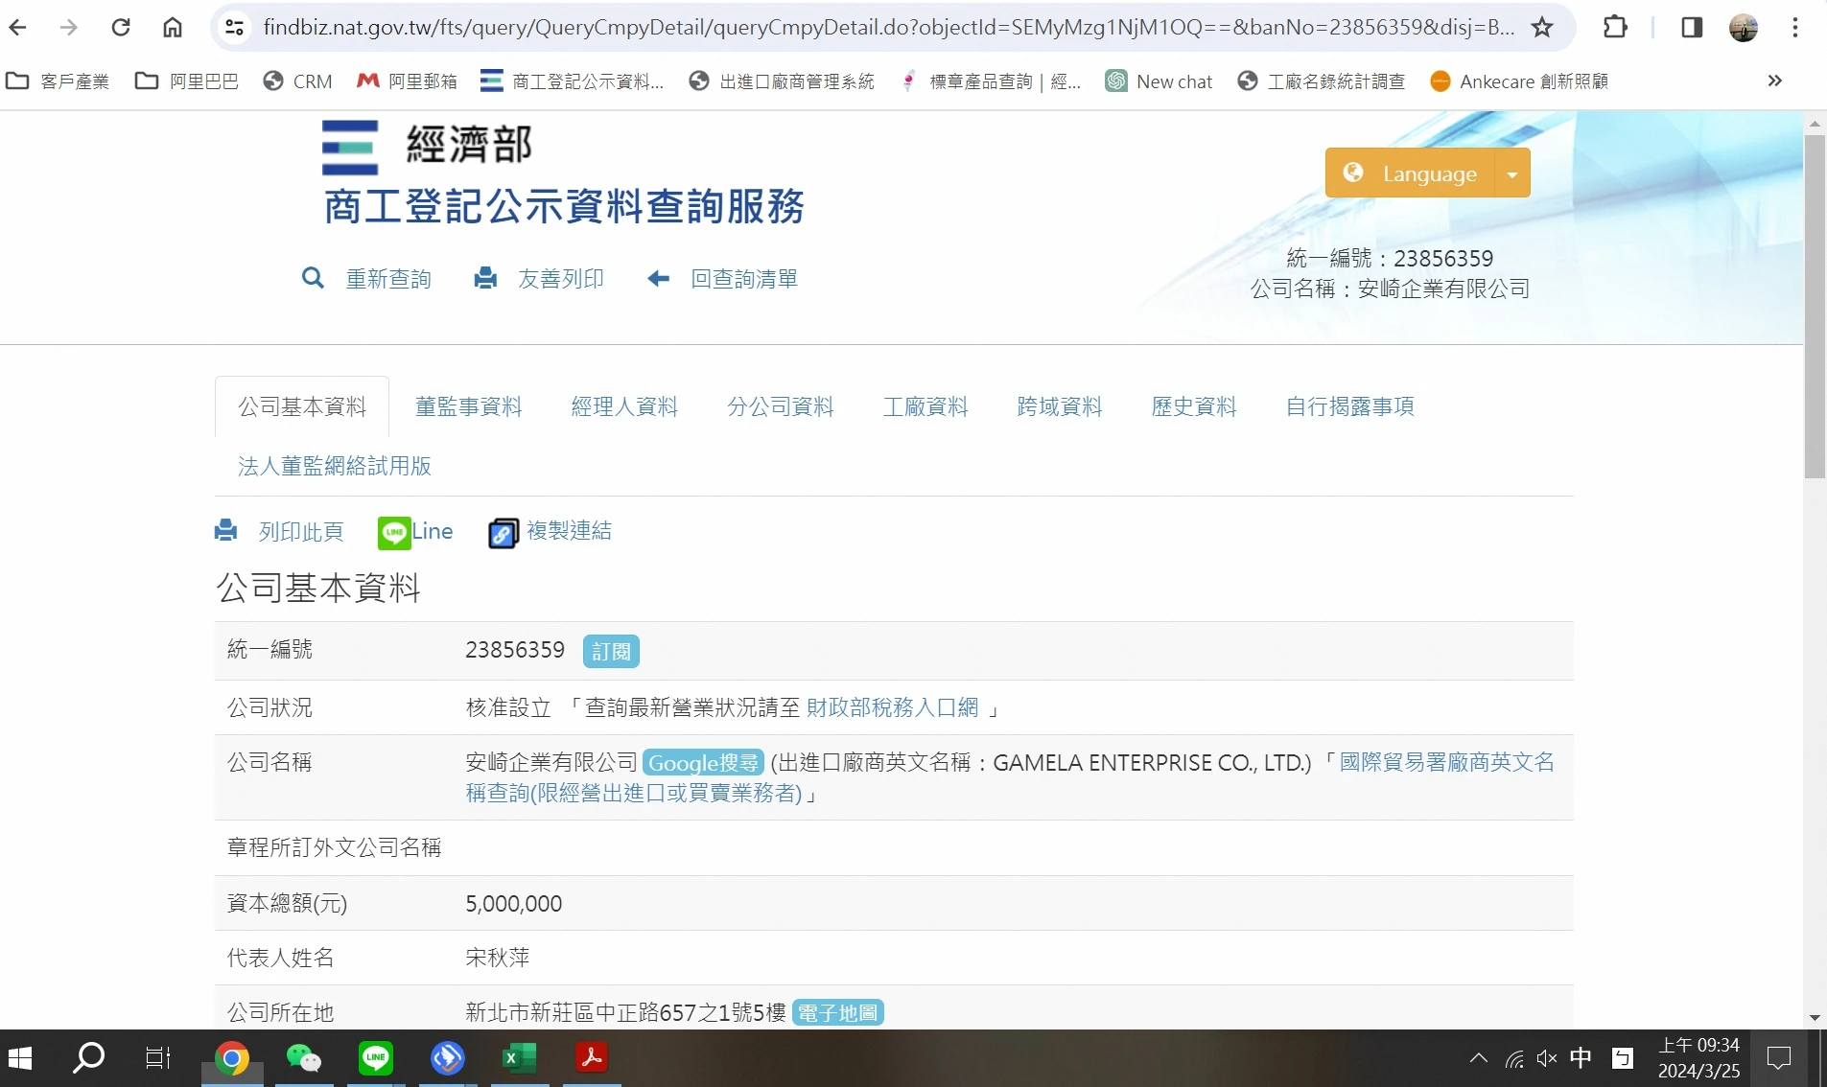This screenshot has width=1827, height=1087.
Task: Click the 列印此頁 printer icon
Action: (225, 530)
